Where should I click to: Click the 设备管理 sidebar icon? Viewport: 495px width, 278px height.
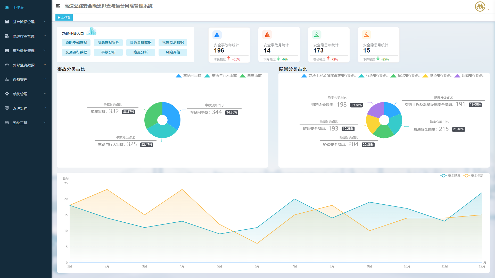click(7, 80)
